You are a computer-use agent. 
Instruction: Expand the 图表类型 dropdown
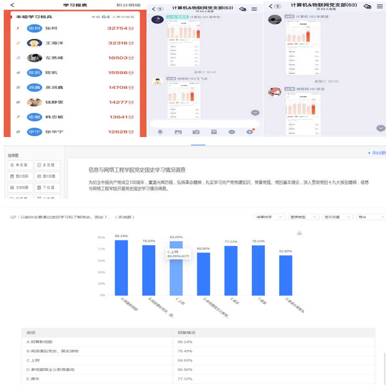tap(303, 217)
